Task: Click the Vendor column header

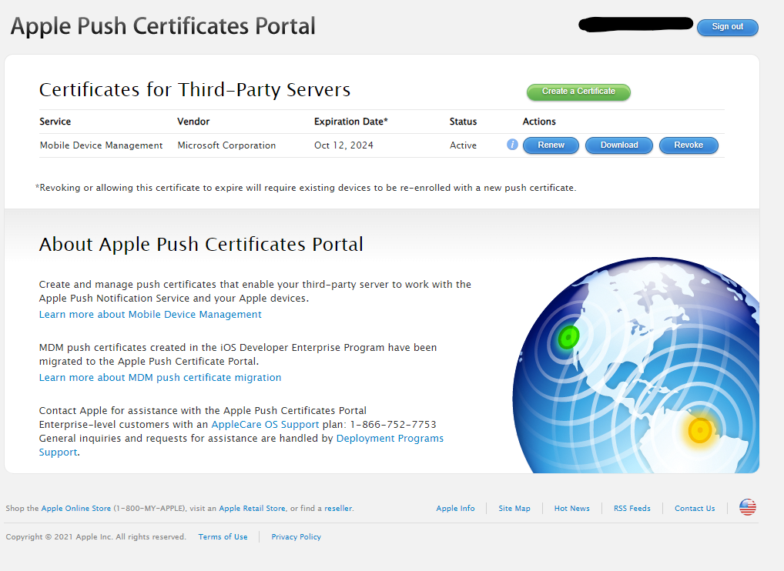Action: (193, 122)
